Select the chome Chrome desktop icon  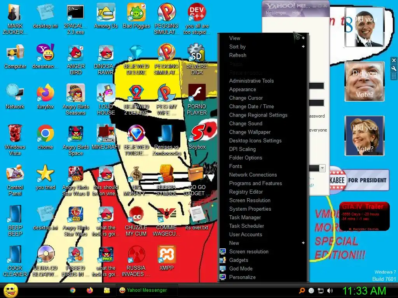(45, 137)
